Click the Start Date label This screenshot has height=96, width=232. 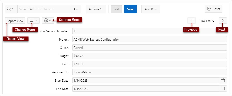[62, 81]
